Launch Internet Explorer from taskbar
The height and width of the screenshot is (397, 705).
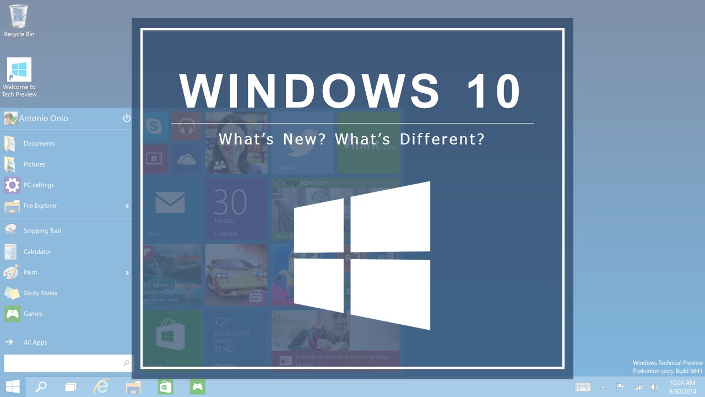point(101,387)
